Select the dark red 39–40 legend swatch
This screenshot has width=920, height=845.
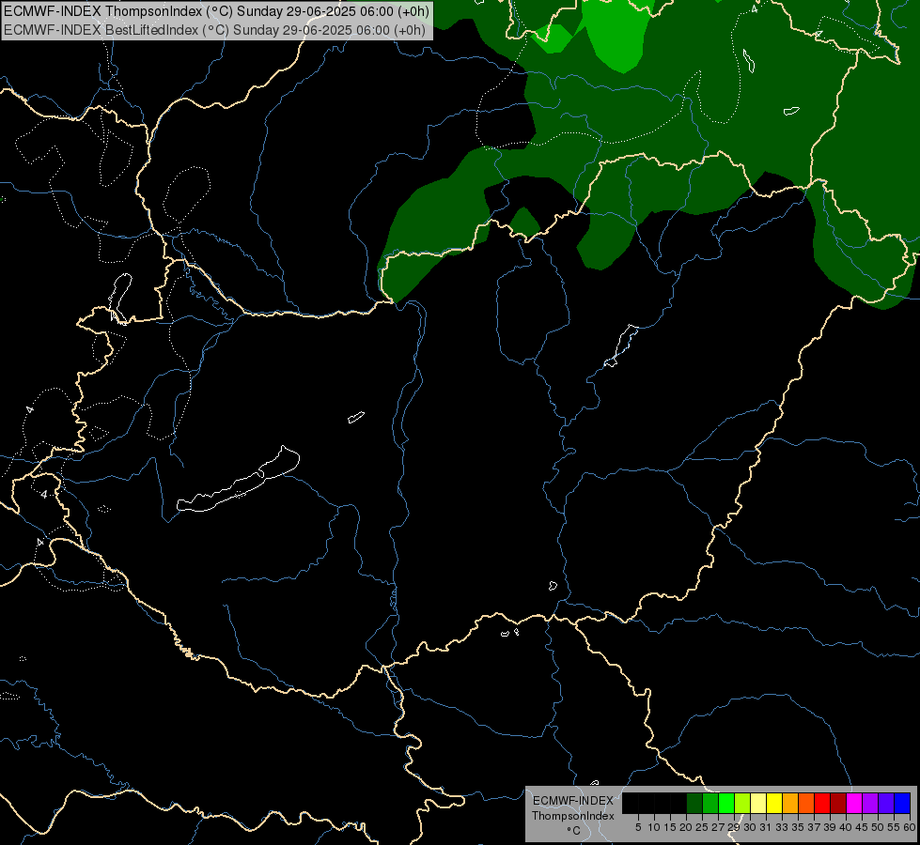pyautogui.click(x=838, y=804)
